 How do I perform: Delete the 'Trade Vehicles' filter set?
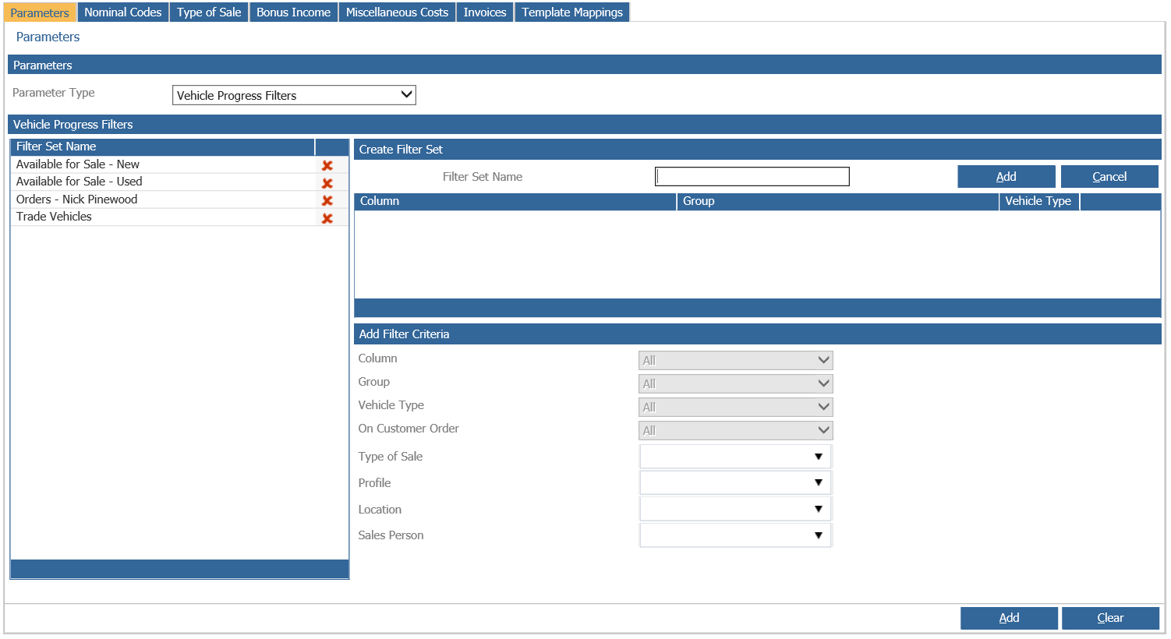[x=327, y=218]
